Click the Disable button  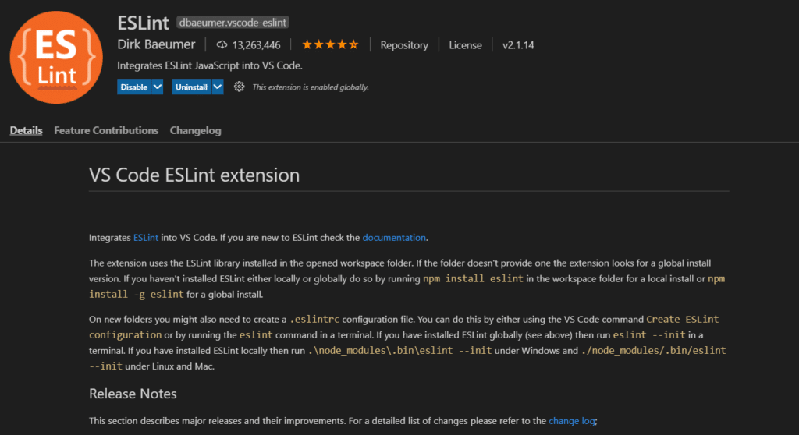[x=134, y=87]
